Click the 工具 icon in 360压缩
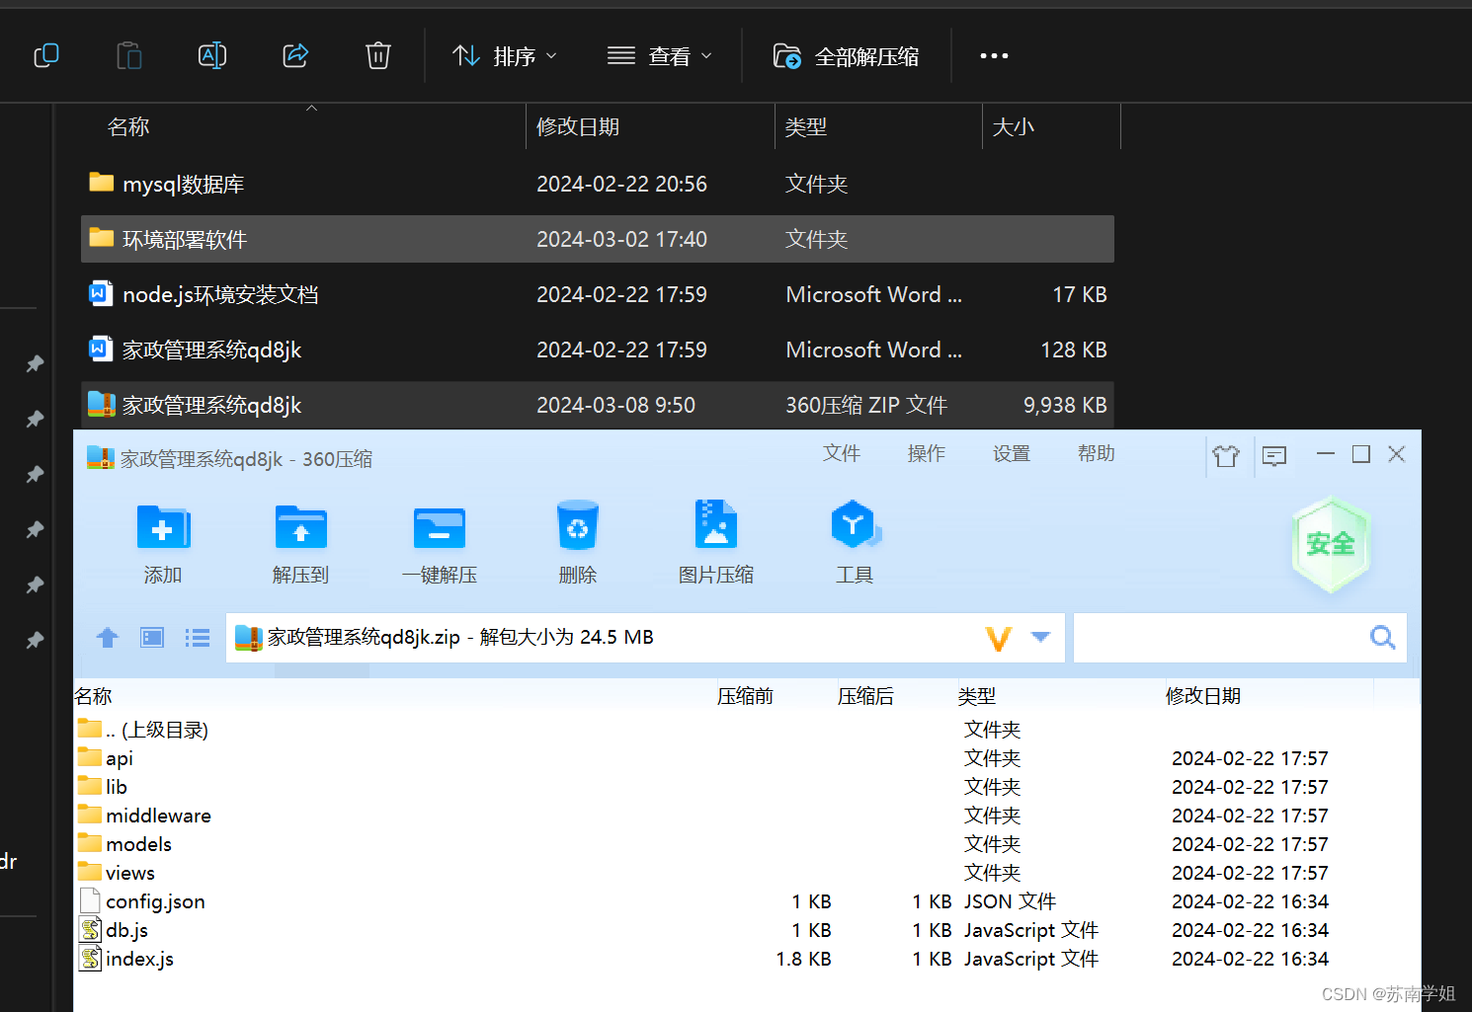 click(x=854, y=541)
